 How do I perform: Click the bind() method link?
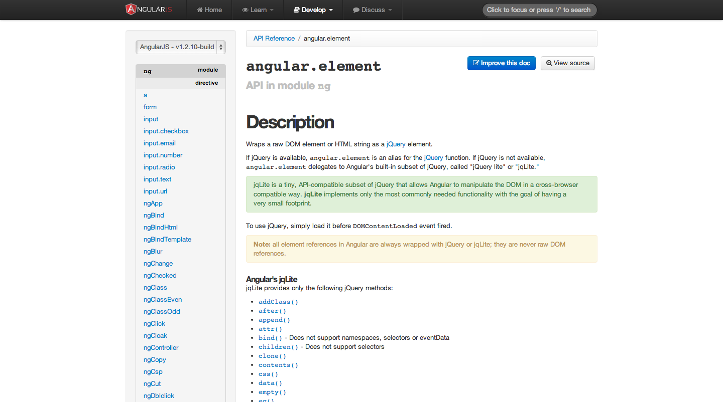click(271, 338)
